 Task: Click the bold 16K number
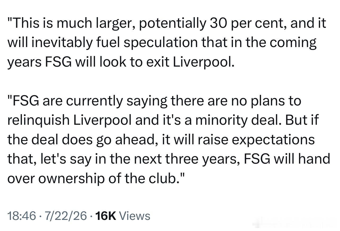point(105,216)
